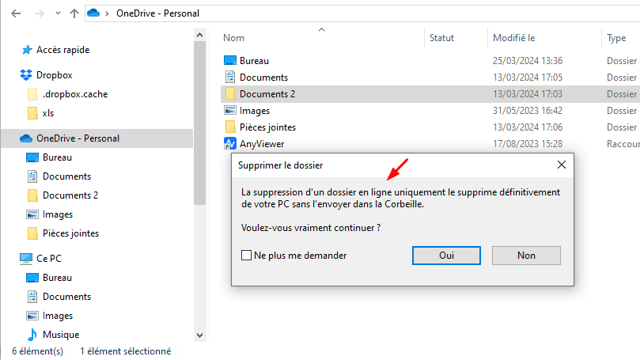Select the xls folder under Dropbox
This screenshot has height=360, width=640.
tap(48, 113)
